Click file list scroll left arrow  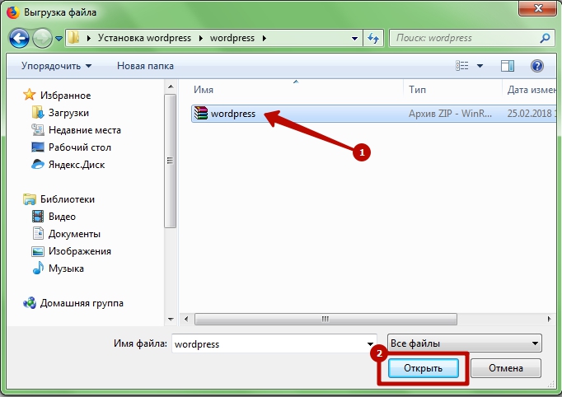pyautogui.click(x=186, y=319)
